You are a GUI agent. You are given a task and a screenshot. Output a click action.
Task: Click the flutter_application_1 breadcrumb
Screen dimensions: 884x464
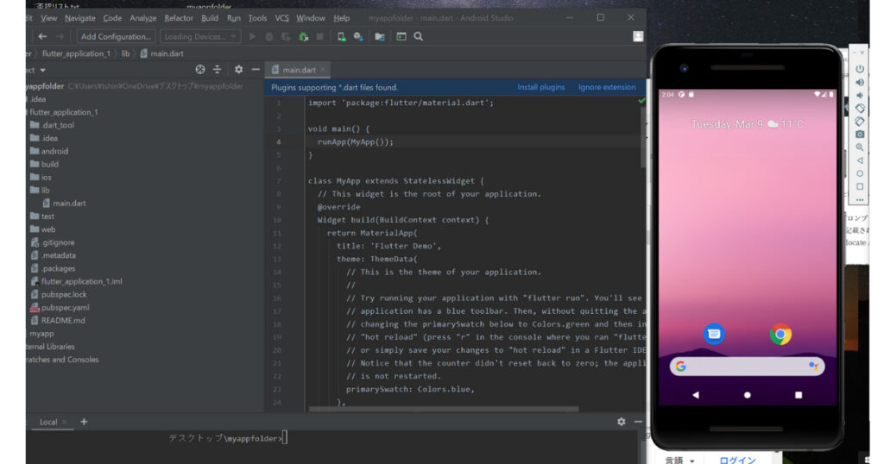76,53
